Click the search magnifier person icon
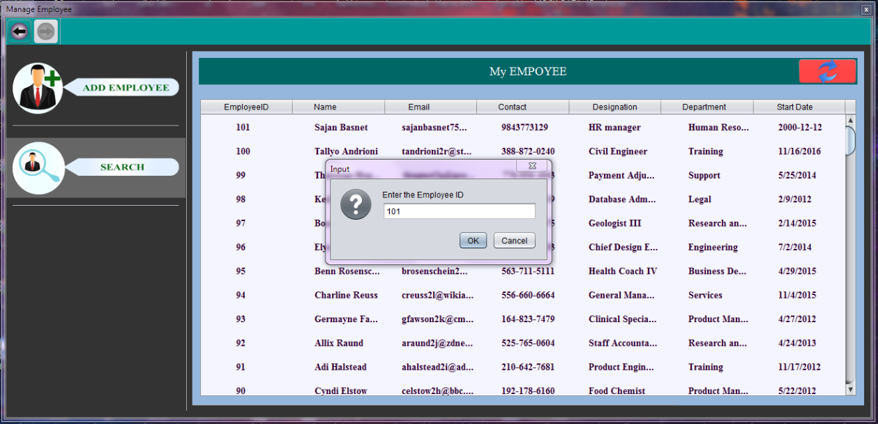The image size is (878, 424). [x=38, y=167]
